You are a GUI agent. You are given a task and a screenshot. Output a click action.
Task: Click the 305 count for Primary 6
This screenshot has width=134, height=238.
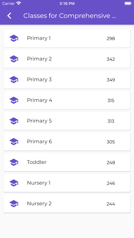[x=111, y=142]
